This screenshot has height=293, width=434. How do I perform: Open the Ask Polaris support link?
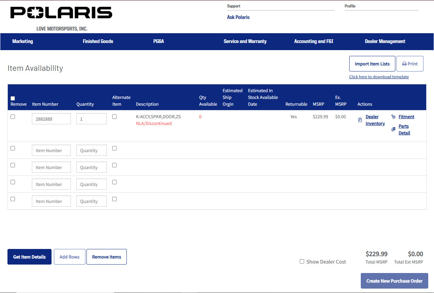point(238,17)
